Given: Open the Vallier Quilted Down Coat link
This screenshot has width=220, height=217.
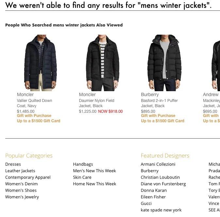Looking at the screenshot, I should click(x=34, y=103).
